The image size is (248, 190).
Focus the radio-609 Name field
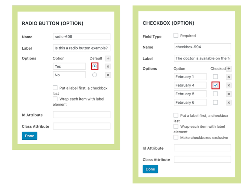click(81, 37)
